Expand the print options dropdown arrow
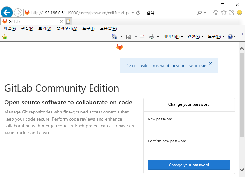Viewport: 245px width, 177px height. point(158,37)
